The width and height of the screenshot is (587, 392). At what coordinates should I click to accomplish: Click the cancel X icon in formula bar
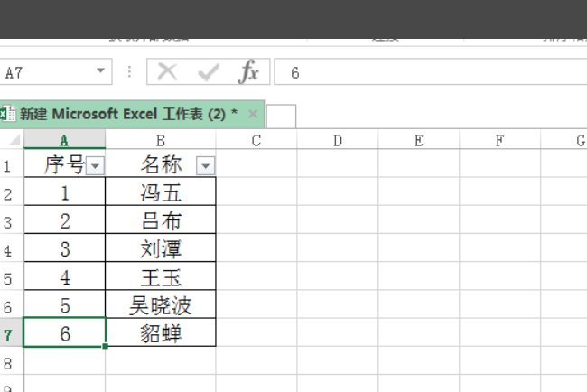point(167,71)
